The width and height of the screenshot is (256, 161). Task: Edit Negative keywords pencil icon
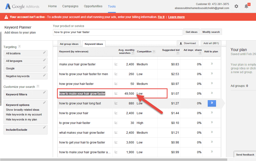(44, 75)
